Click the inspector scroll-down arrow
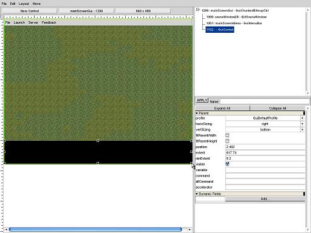 [308, 230]
